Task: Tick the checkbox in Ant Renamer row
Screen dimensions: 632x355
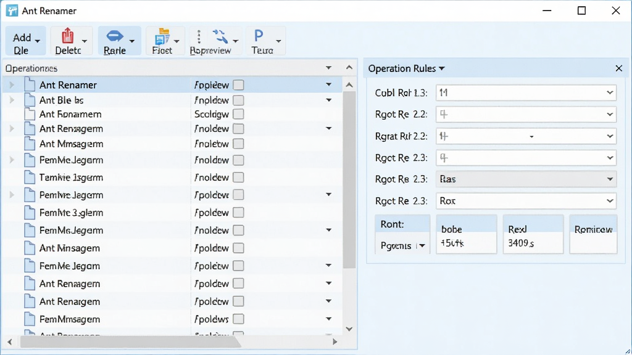Action: [x=238, y=85]
